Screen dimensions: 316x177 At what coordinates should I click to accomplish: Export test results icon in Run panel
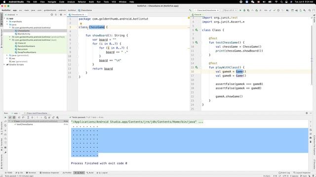click(x=53, y=118)
